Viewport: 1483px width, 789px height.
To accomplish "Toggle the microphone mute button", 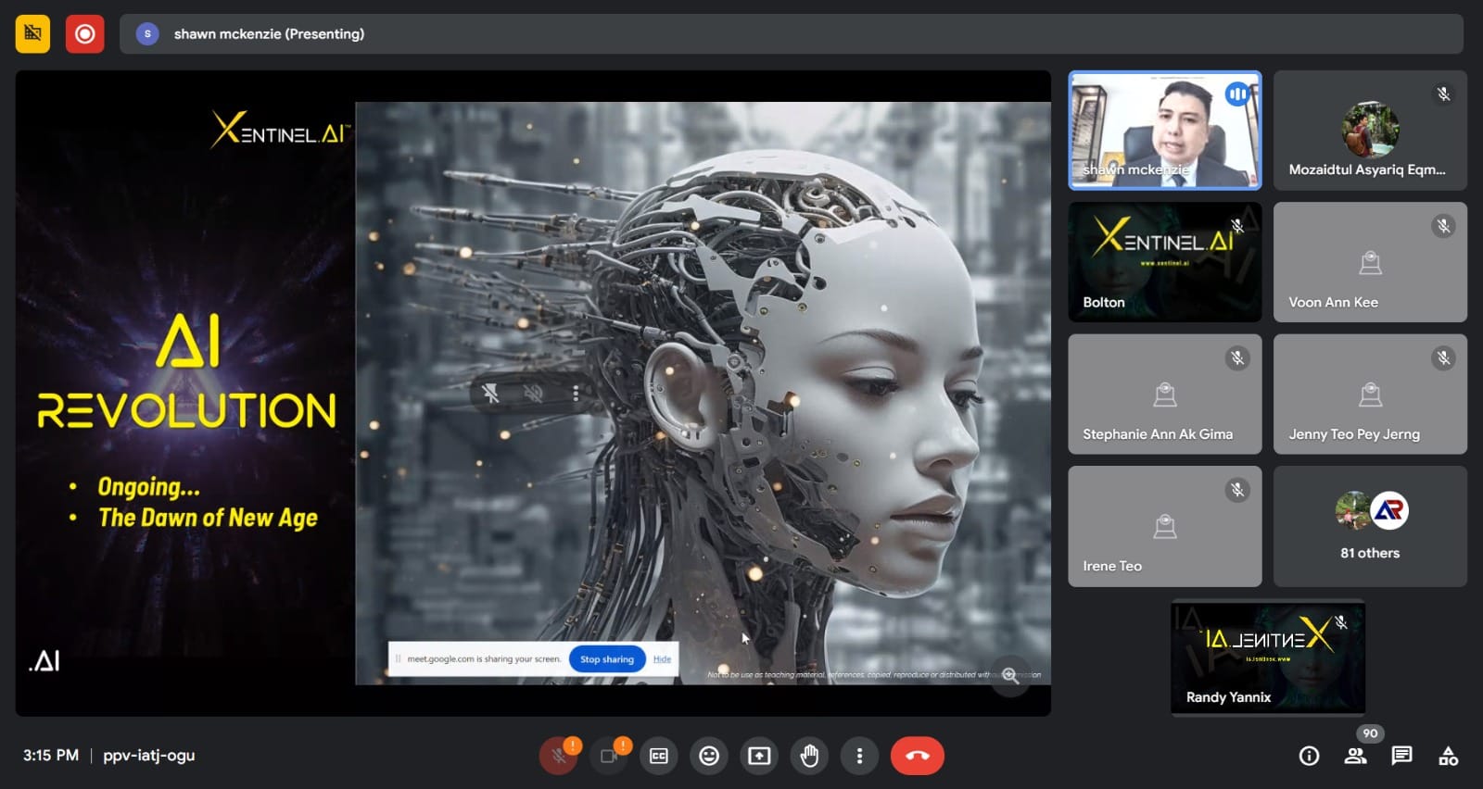I will (x=558, y=757).
